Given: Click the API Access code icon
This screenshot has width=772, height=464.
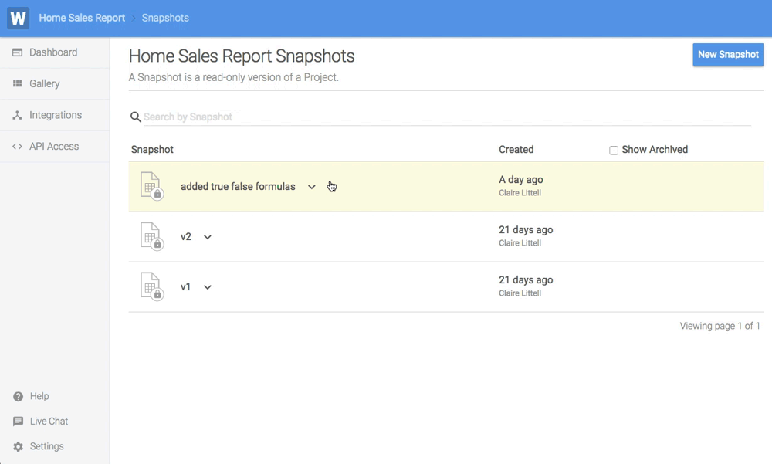Looking at the screenshot, I should click(x=17, y=147).
